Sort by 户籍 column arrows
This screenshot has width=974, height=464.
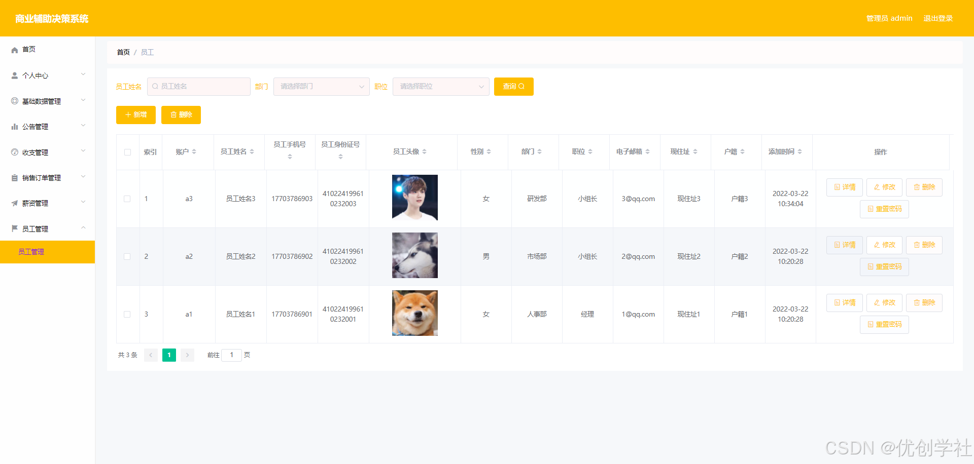point(742,151)
